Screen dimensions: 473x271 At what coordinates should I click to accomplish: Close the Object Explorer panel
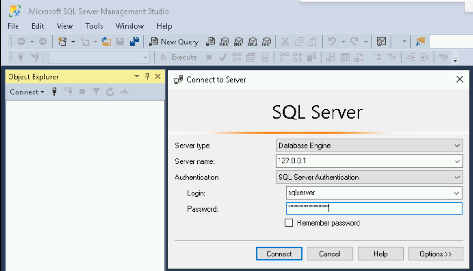pyautogui.click(x=158, y=76)
